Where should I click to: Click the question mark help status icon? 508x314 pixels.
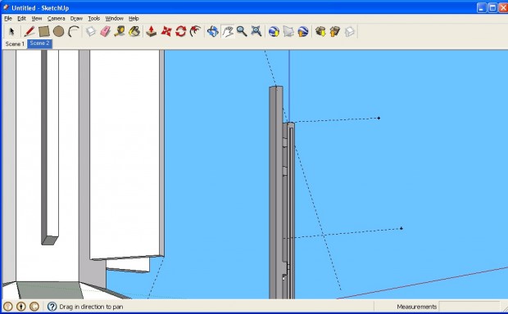click(52, 307)
